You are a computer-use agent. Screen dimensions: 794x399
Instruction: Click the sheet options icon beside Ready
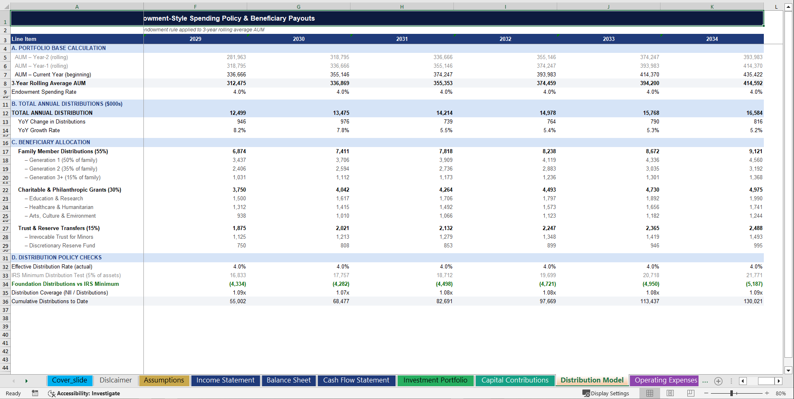pyautogui.click(x=35, y=393)
